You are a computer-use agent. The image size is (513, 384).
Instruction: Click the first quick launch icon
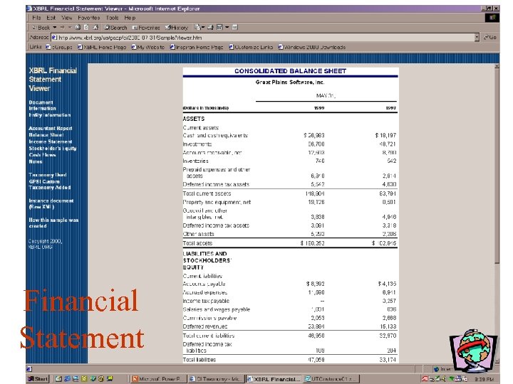tap(58, 379)
